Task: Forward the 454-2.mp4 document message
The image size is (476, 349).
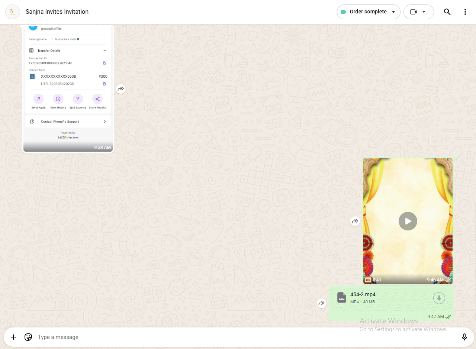Action: click(x=322, y=303)
